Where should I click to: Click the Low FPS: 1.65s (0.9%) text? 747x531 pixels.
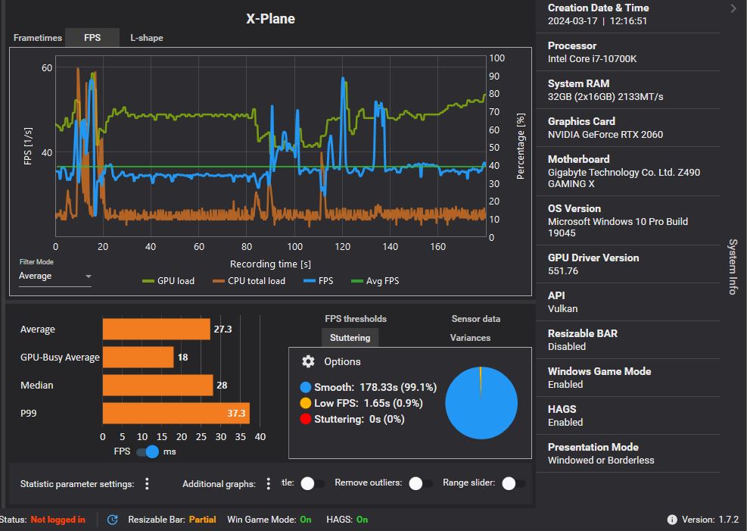(369, 403)
